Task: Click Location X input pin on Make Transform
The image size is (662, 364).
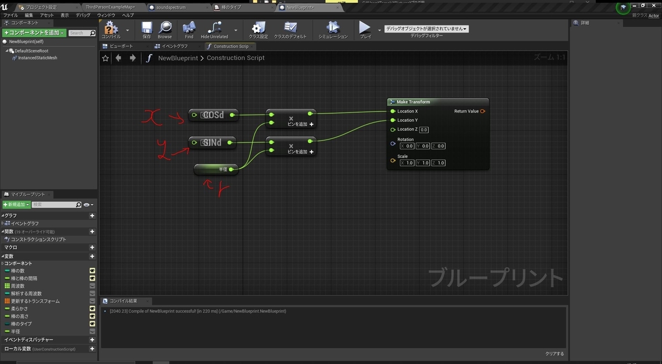Action: pos(392,111)
